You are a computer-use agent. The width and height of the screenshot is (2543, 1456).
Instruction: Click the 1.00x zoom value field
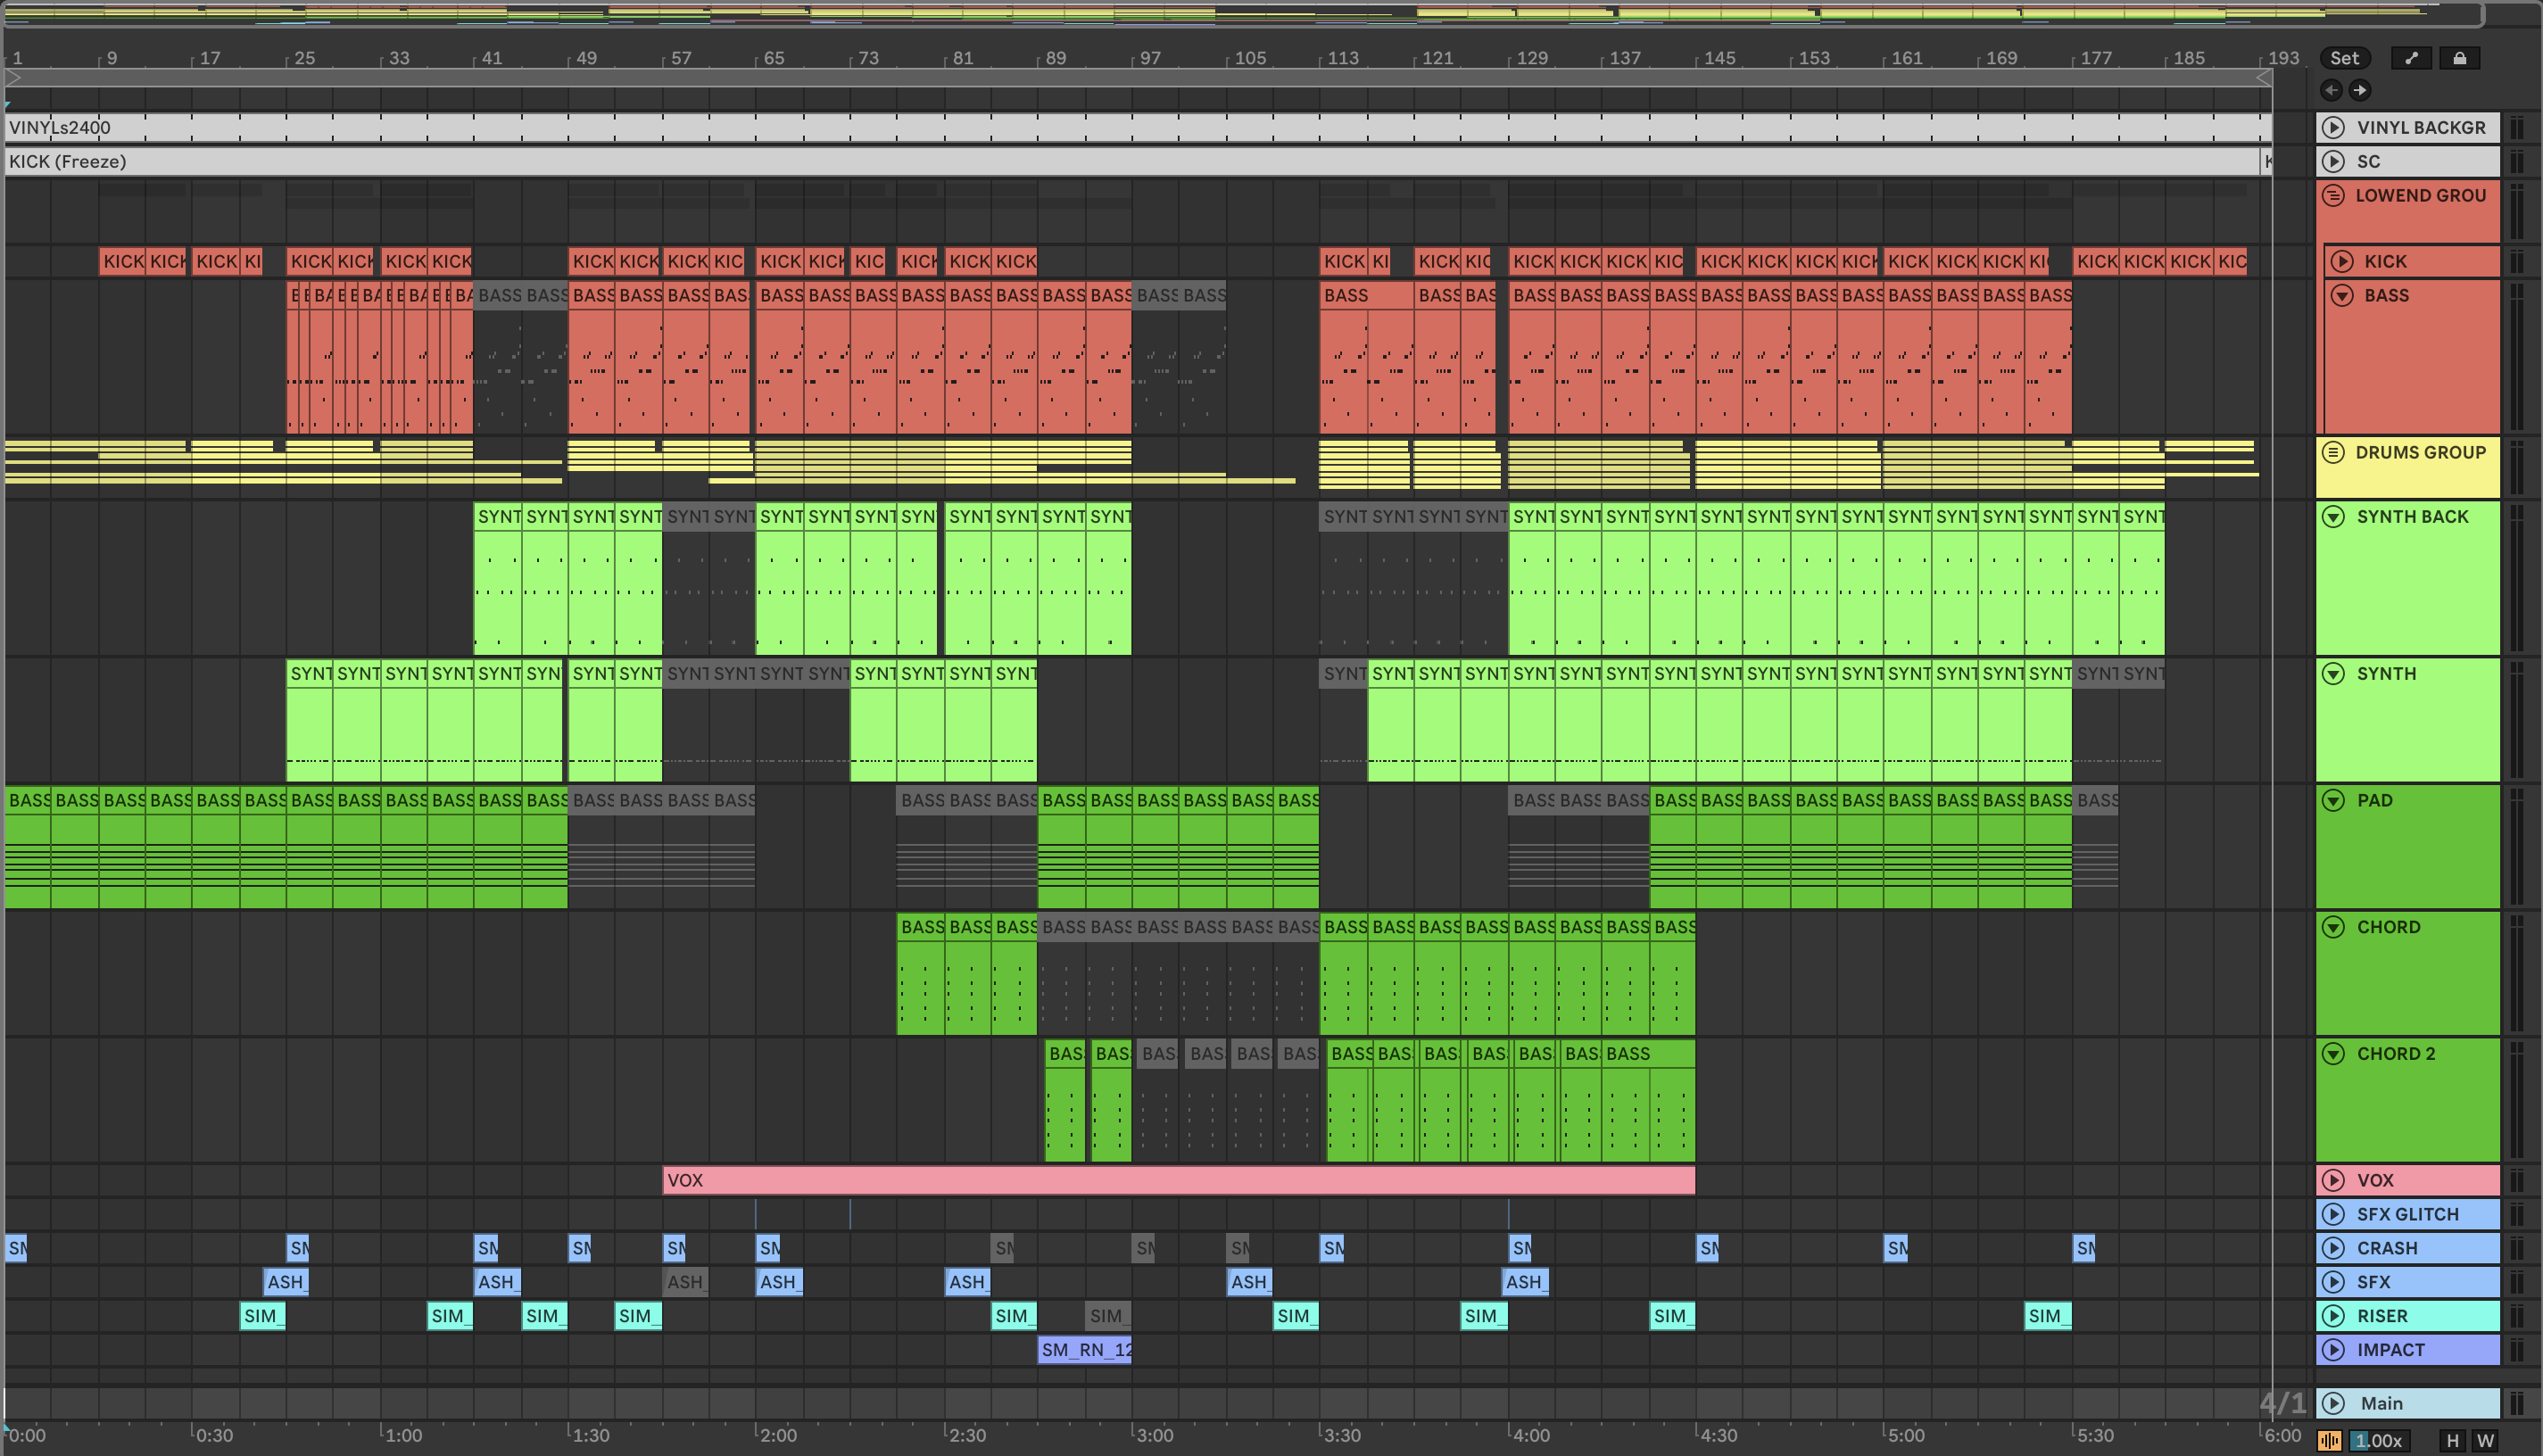click(2378, 1441)
